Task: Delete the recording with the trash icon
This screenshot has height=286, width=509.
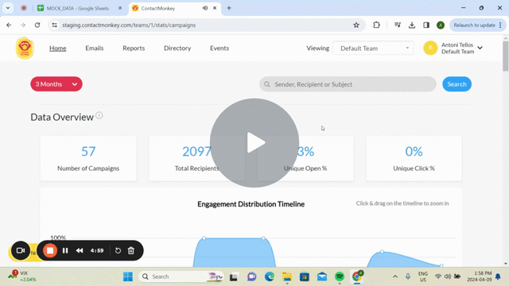Action: (130, 251)
